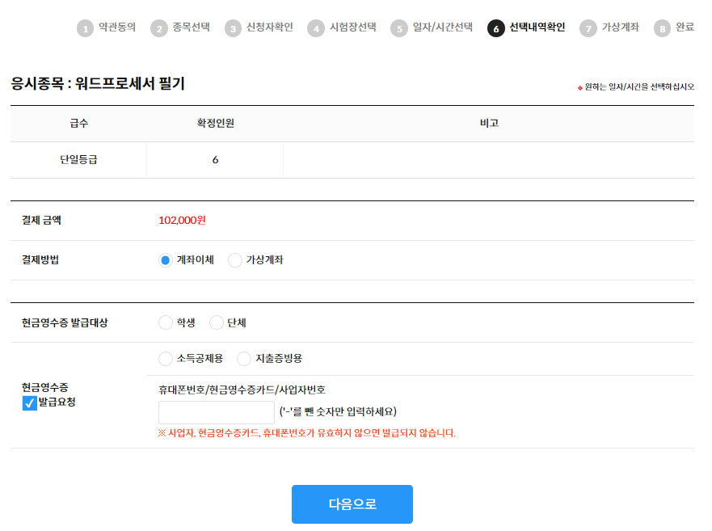Choose 지출증빙용 receipt type

[244, 358]
